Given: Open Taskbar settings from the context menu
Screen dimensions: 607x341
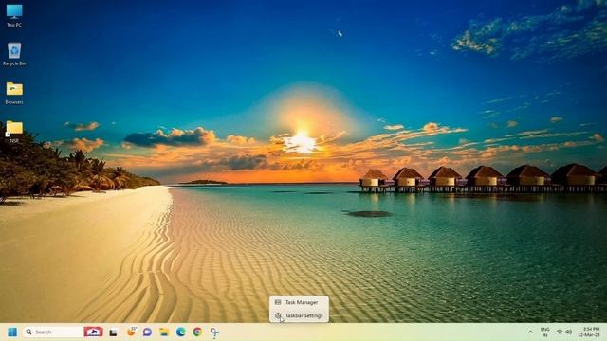Looking at the screenshot, I should point(299,315).
